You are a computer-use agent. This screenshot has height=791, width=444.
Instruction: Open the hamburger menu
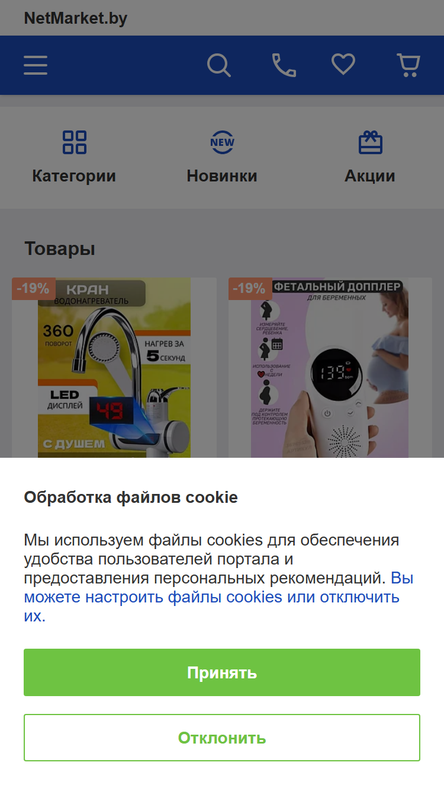pyautogui.click(x=36, y=65)
